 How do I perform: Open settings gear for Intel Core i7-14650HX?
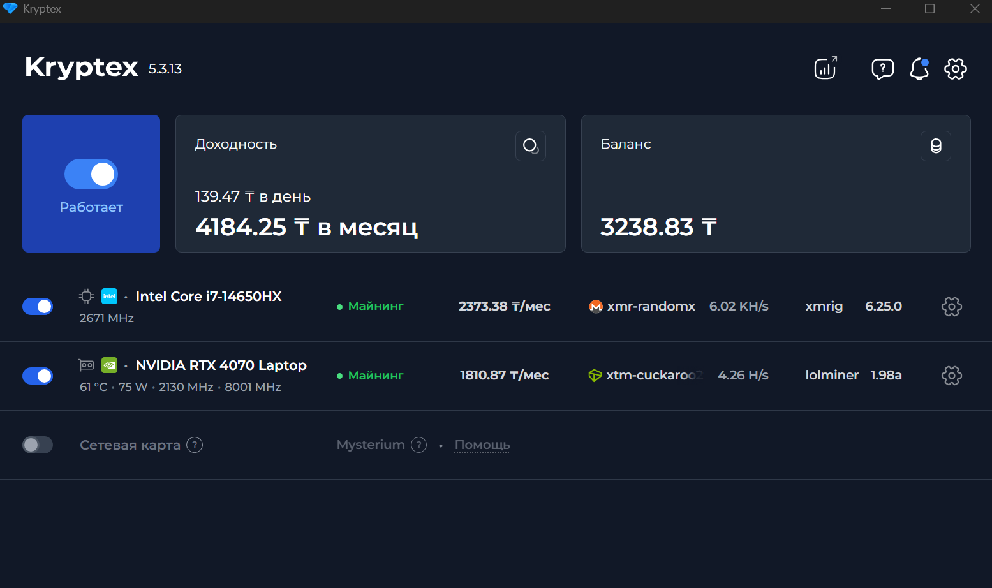[951, 307]
